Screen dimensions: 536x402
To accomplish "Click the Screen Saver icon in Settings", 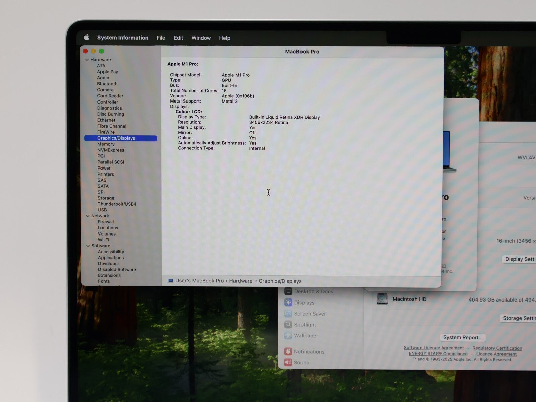I will coord(288,314).
